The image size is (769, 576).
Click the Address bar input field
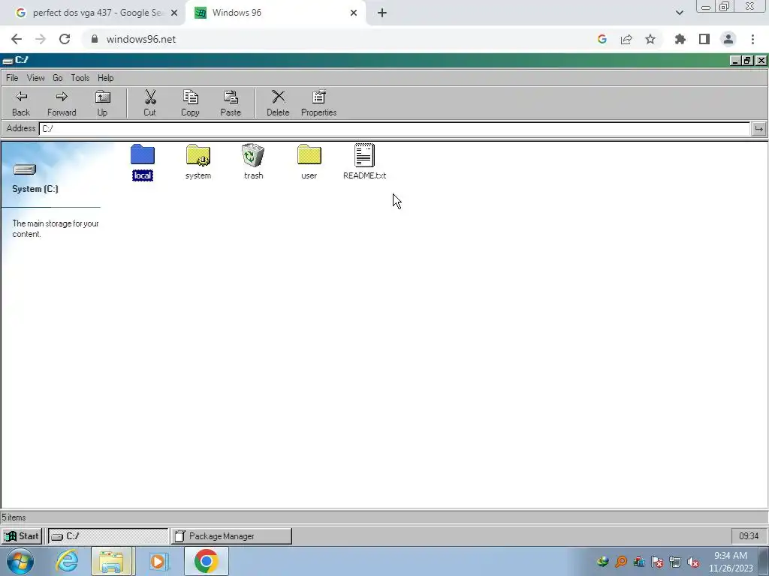tap(394, 129)
